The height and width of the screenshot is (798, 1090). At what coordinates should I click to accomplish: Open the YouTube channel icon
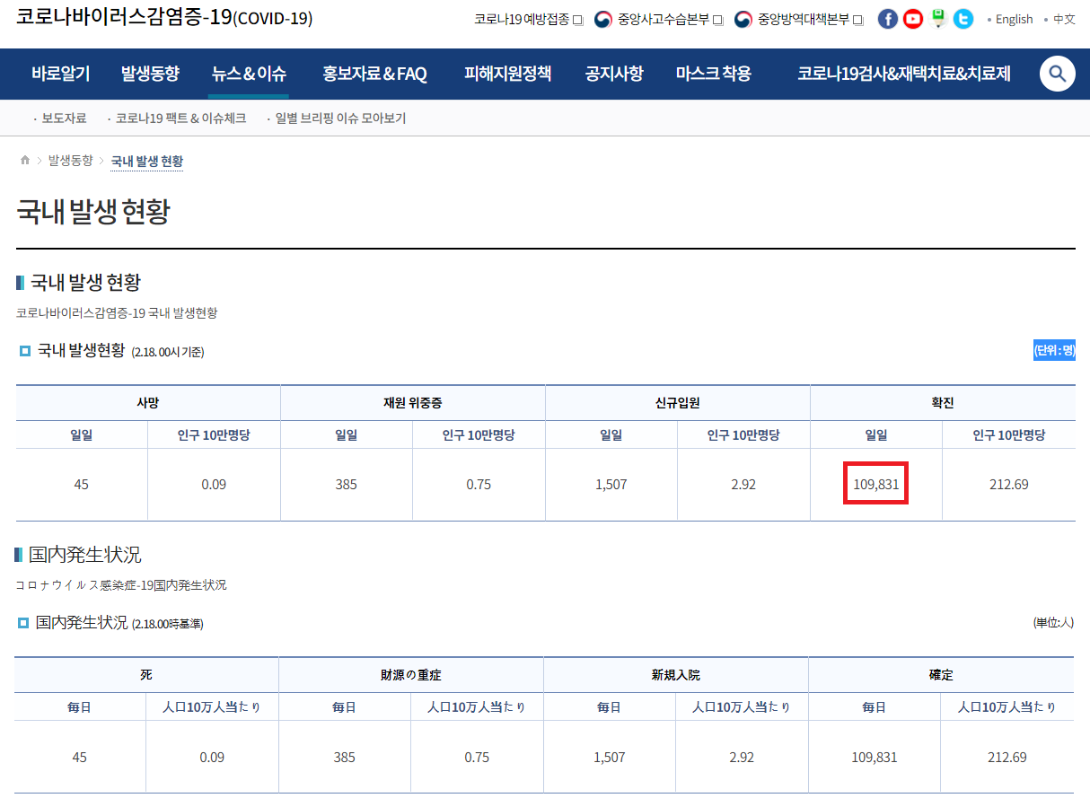[x=913, y=19]
